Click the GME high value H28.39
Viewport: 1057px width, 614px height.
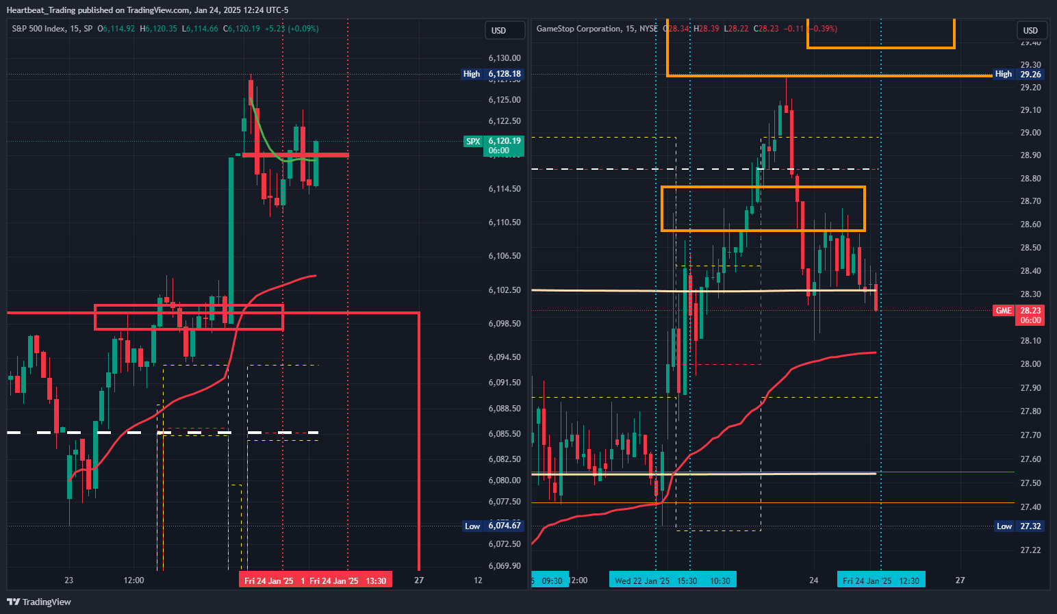pyautogui.click(x=706, y=29)
